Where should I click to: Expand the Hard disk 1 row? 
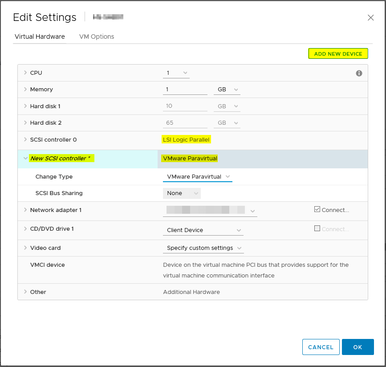coord(25,106)
